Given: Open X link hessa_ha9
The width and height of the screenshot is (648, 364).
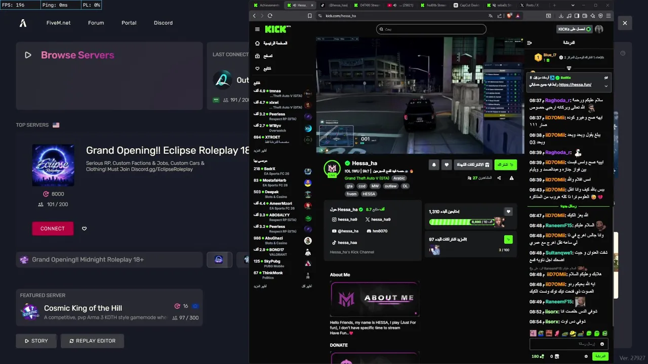Looking at the screenshot, I should [x=378, y=219].
